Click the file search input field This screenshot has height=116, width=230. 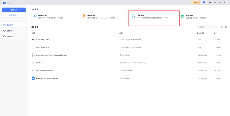point(208,27)
